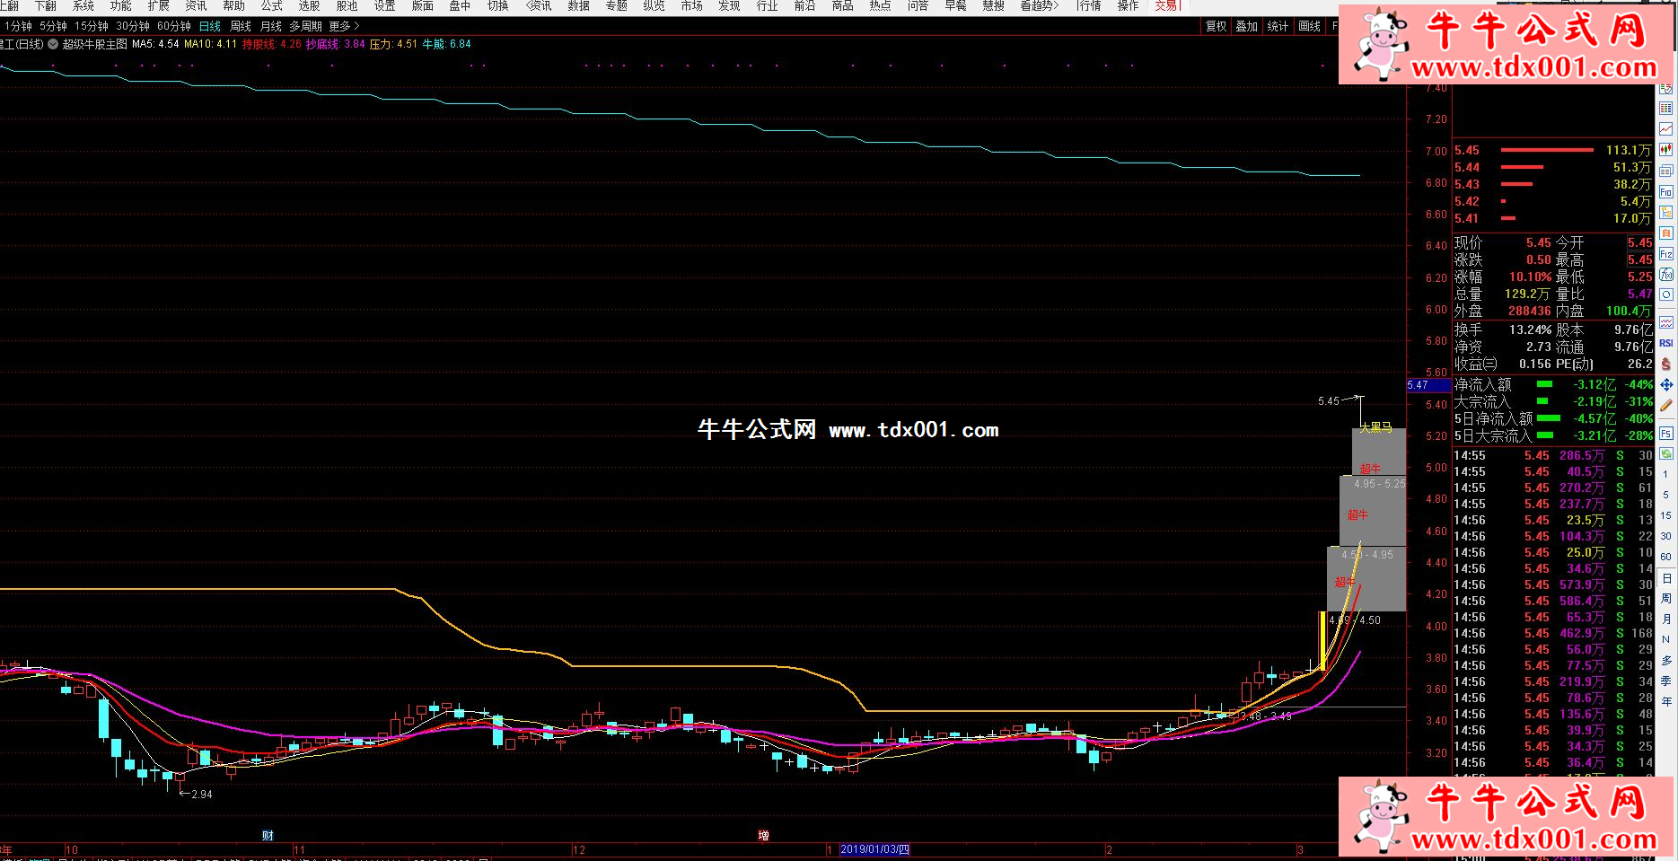The image size is (1678, 861).
Task: Switch to 5-minute period in sidebar
Action: tap(1665, 495)
